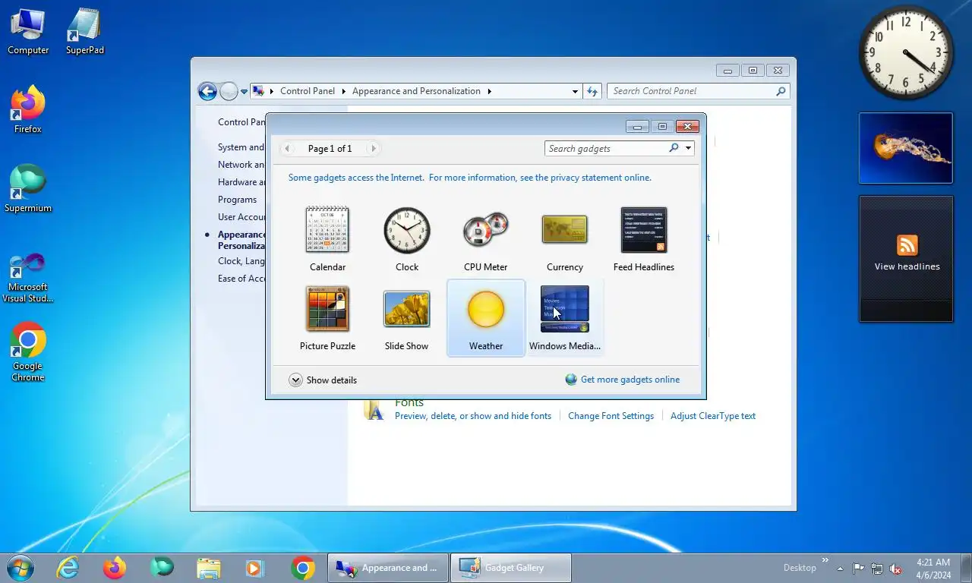Select the Currency gadget
The width and height of the screenshot is (972, 583).
[564, 238]
